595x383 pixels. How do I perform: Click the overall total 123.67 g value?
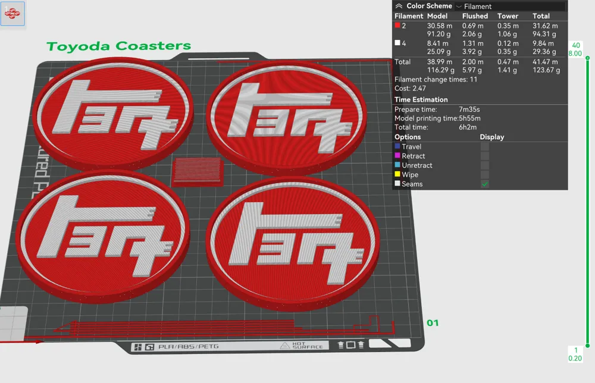coord(546,70)
